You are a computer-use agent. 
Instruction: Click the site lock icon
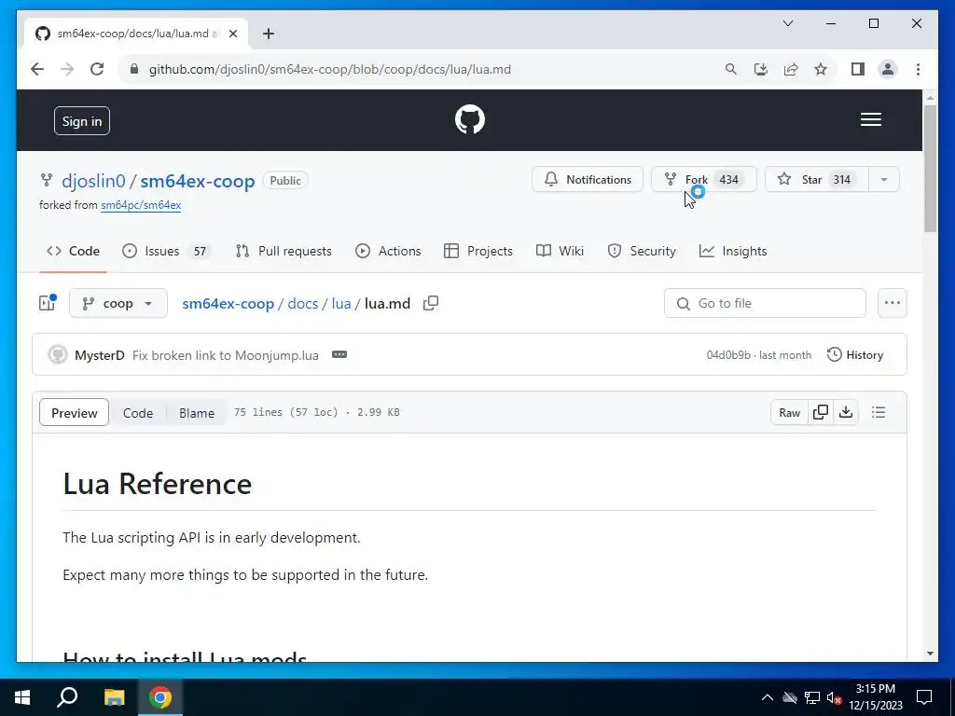tap(134, 69)
